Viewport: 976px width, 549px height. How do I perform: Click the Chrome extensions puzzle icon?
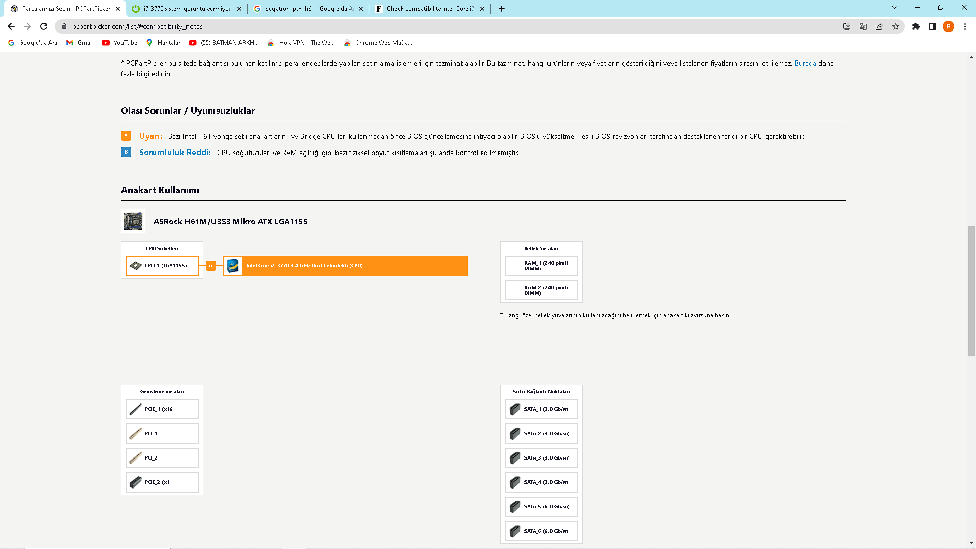point(916,26)
